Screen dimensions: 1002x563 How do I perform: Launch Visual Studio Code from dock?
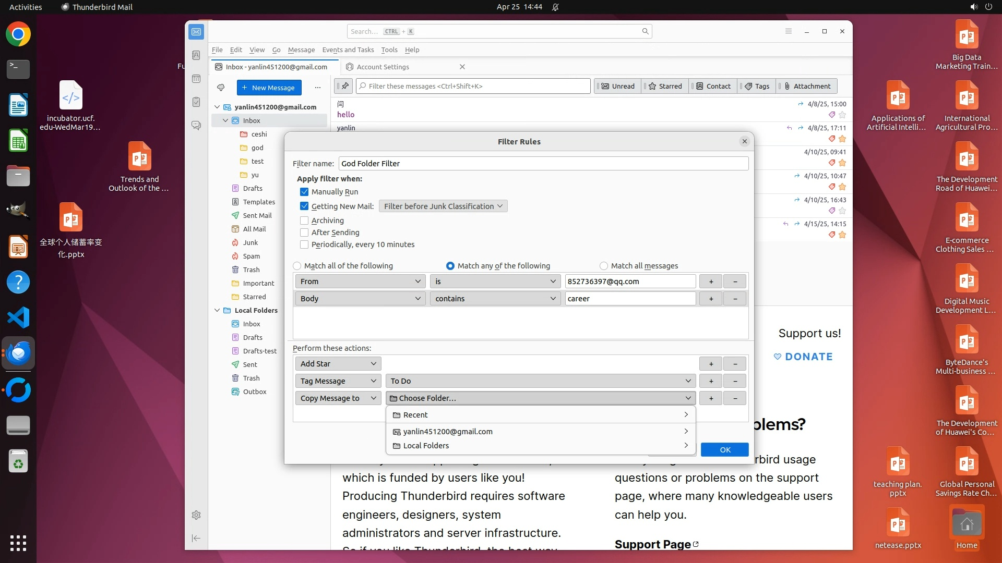pyautogui.click(x=18, y=317)
